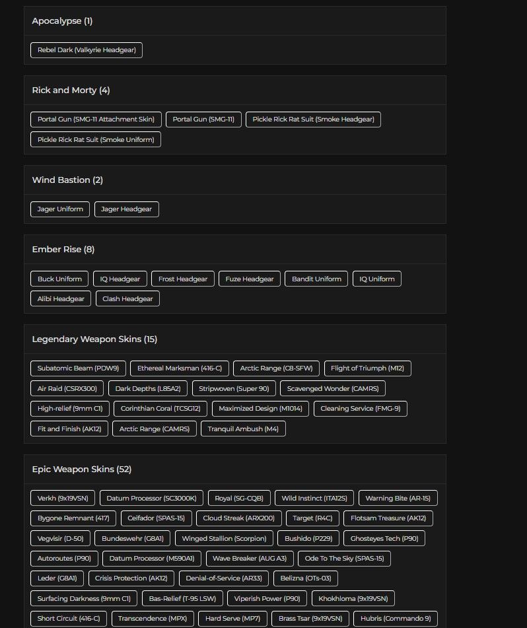527x628 pixels.
Task: Click Warning Bite (AR-15) skin tag
Action: coord(398,498)
